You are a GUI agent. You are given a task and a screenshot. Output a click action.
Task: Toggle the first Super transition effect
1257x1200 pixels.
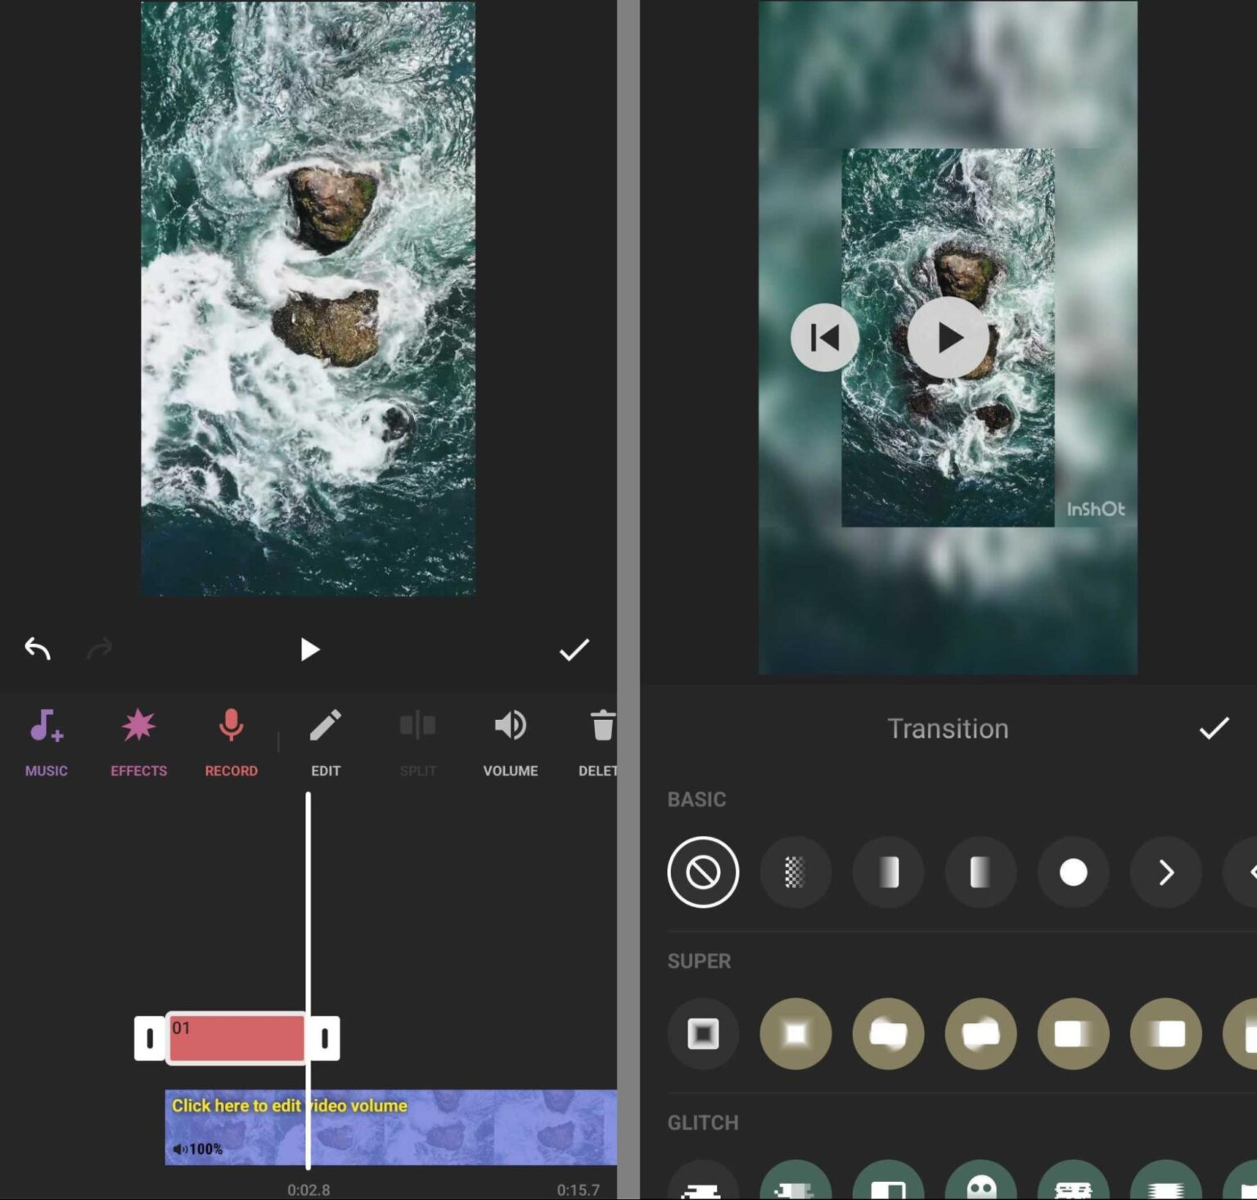tap(702, 1034)
